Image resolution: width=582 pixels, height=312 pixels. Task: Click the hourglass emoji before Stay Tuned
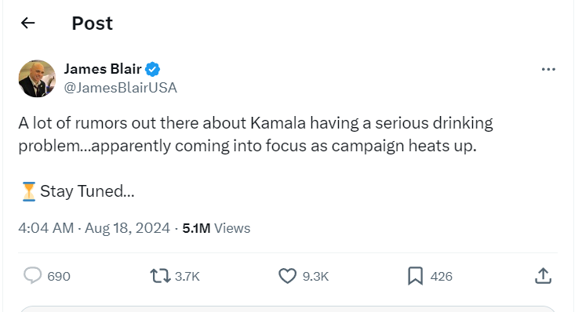pos(28,191)
